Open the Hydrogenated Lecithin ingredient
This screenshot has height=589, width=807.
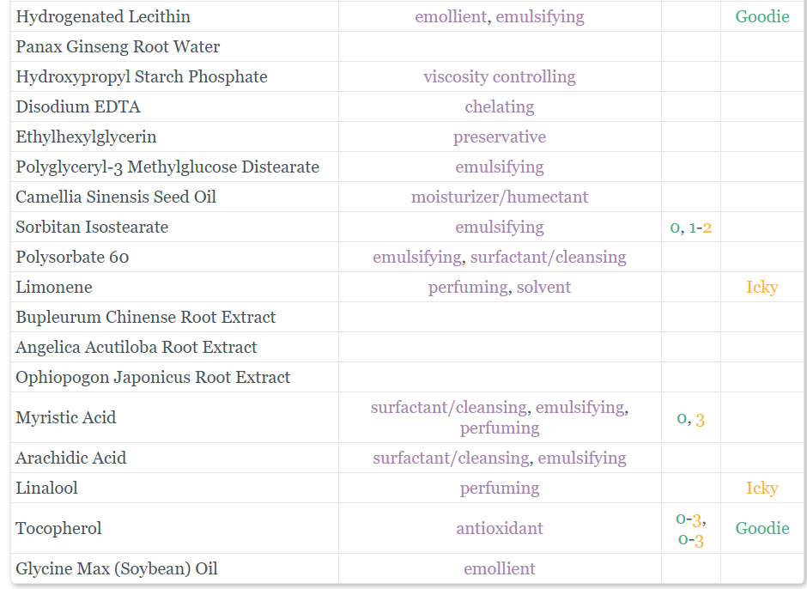point(103,16)
